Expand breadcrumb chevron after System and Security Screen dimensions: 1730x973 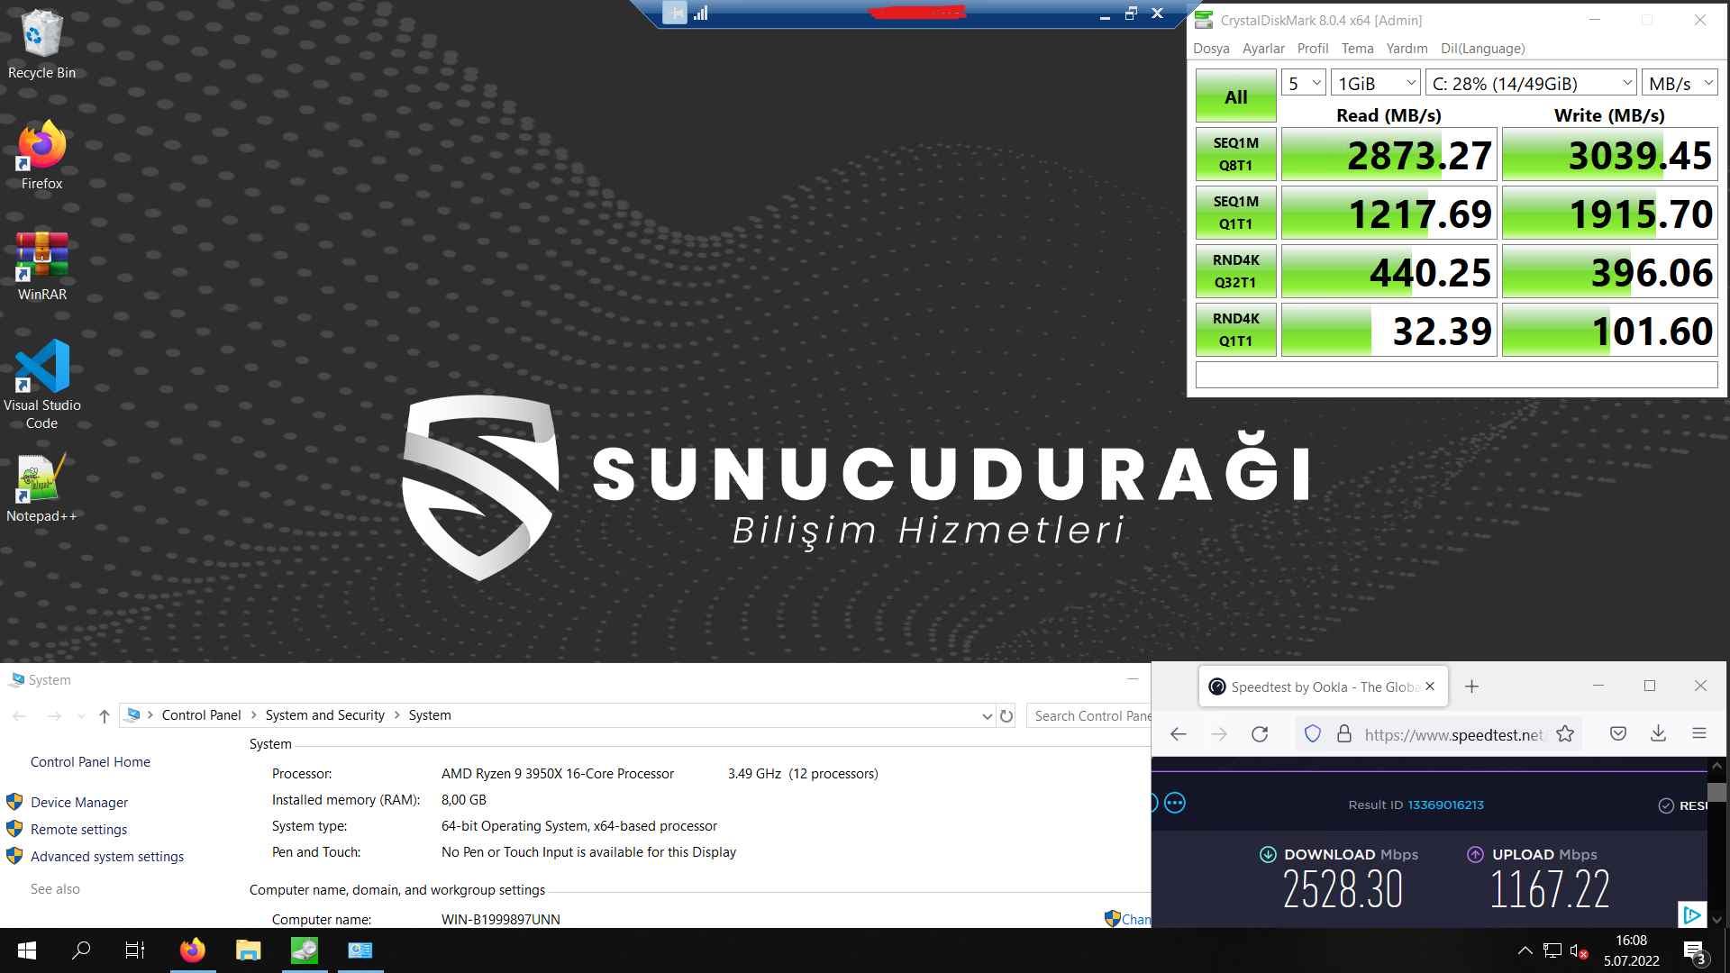click(x=396, y=715)
